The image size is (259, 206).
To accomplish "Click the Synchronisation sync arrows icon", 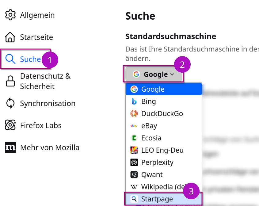I will pyautogui.click(x=10, y=103).
